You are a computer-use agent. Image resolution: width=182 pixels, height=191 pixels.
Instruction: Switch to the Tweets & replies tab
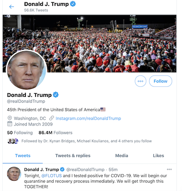(73, 156)
